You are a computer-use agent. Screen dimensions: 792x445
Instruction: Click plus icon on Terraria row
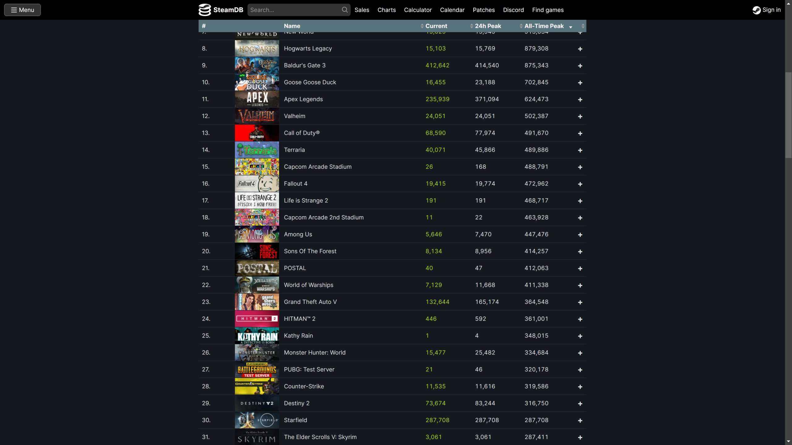[x=580, y=150]
